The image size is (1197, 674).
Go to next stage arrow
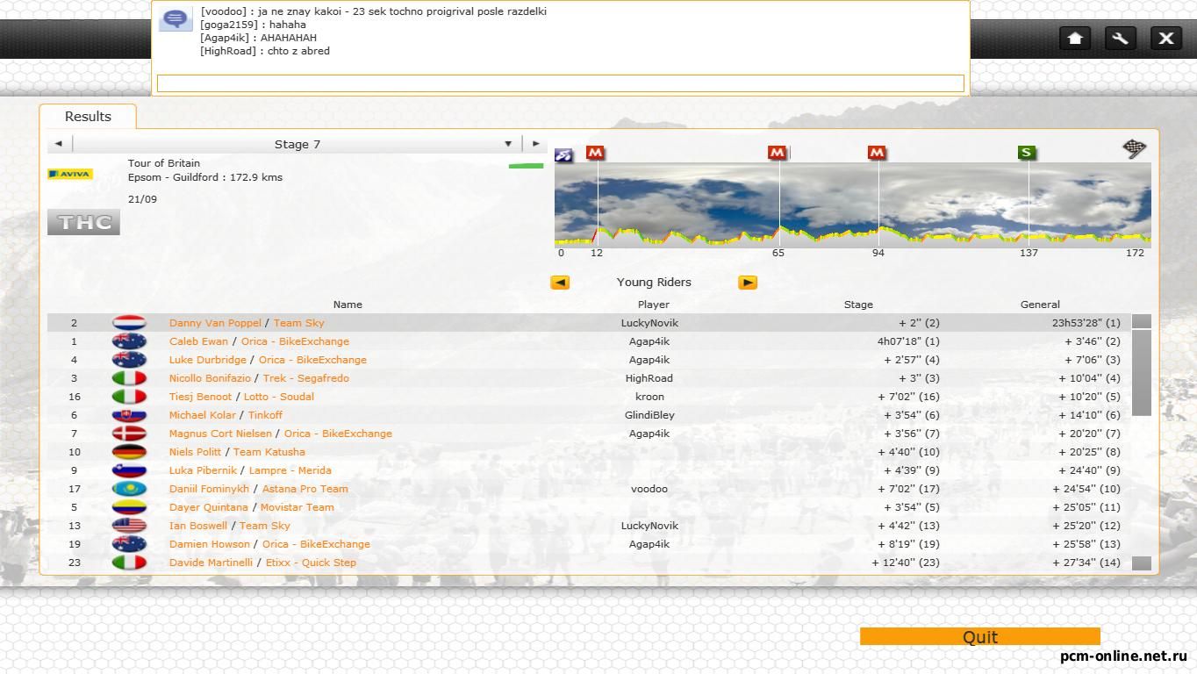point(535,144)
